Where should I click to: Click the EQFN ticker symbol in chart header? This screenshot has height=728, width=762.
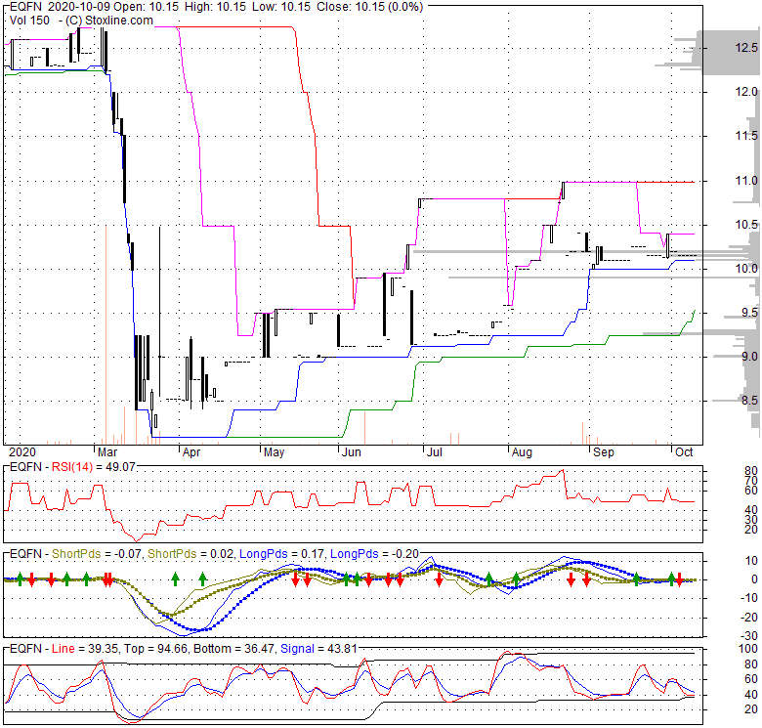(x=25, y=7)
